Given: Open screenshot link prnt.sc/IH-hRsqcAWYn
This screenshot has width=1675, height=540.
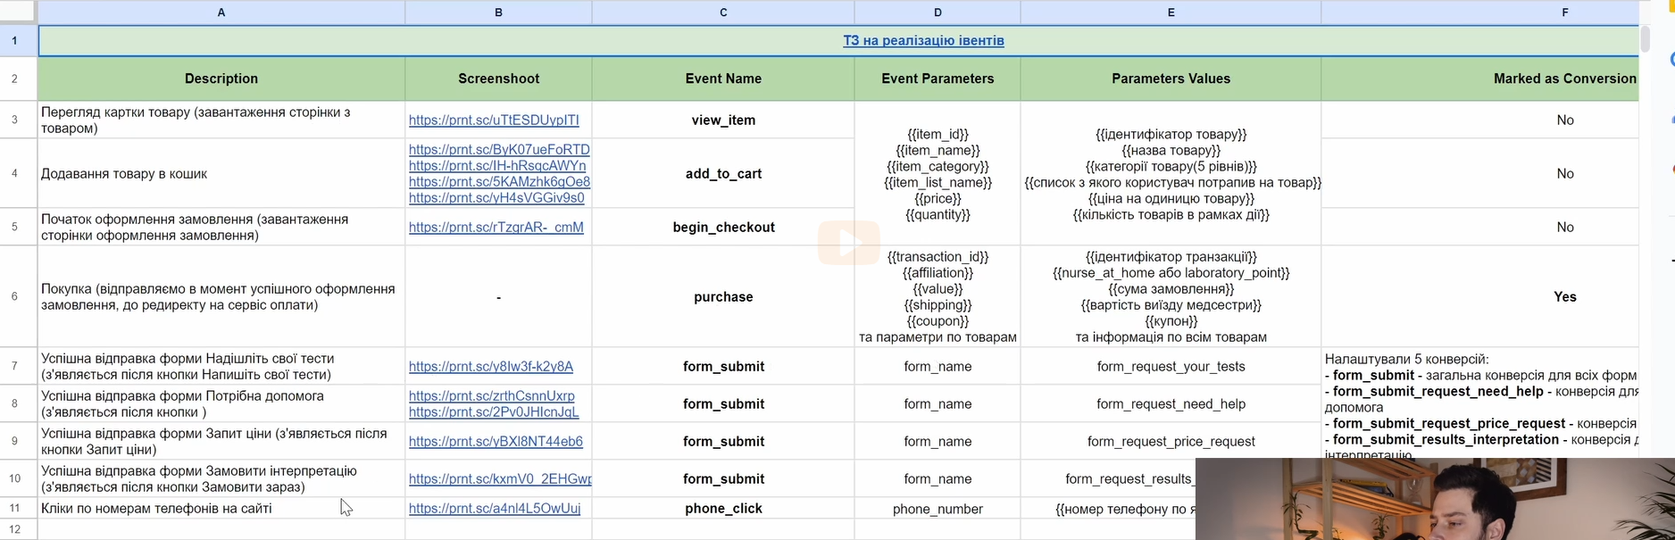Looking at the screenshot, I should tap(497, 166).
